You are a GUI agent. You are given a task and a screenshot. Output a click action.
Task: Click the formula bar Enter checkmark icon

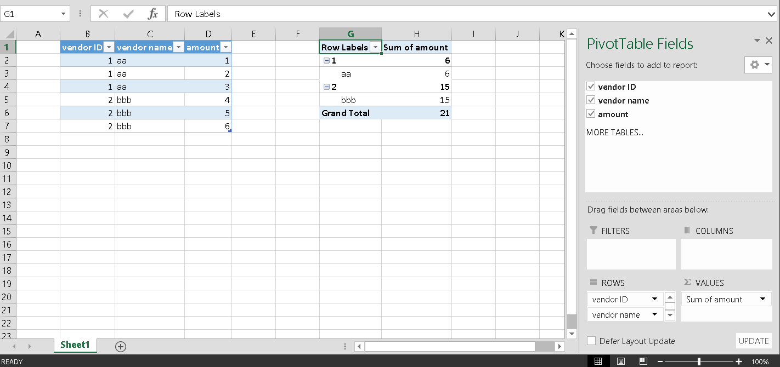click(128, 14)
